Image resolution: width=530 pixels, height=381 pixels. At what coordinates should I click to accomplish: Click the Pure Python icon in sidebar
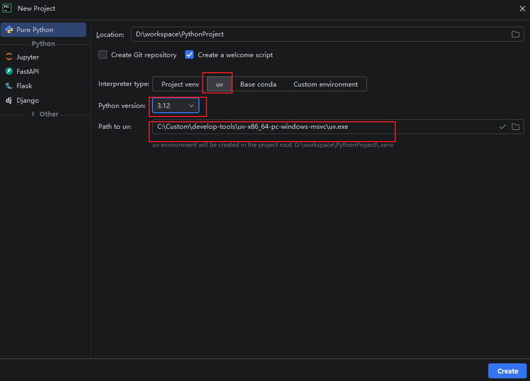coord(9,30)
